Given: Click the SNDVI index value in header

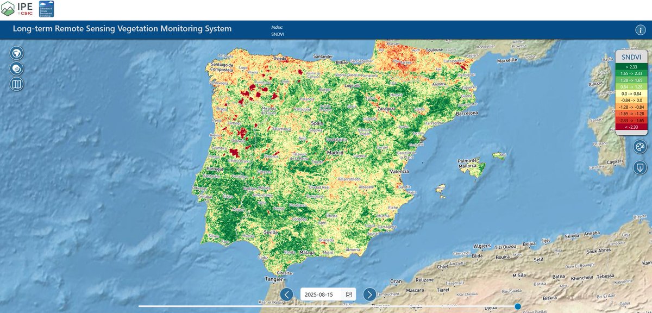Looking at the screenshot, I should 278,34.
